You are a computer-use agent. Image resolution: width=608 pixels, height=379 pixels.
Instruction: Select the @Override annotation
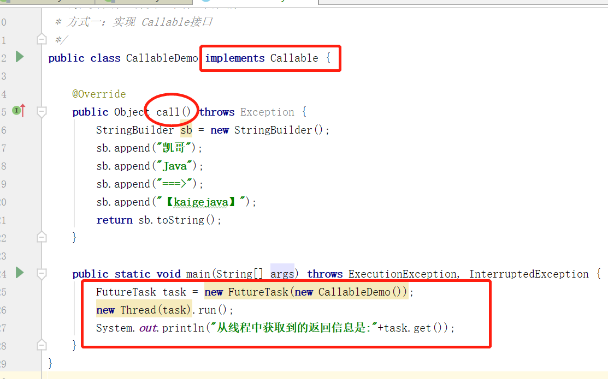click(x=99, y=94)
